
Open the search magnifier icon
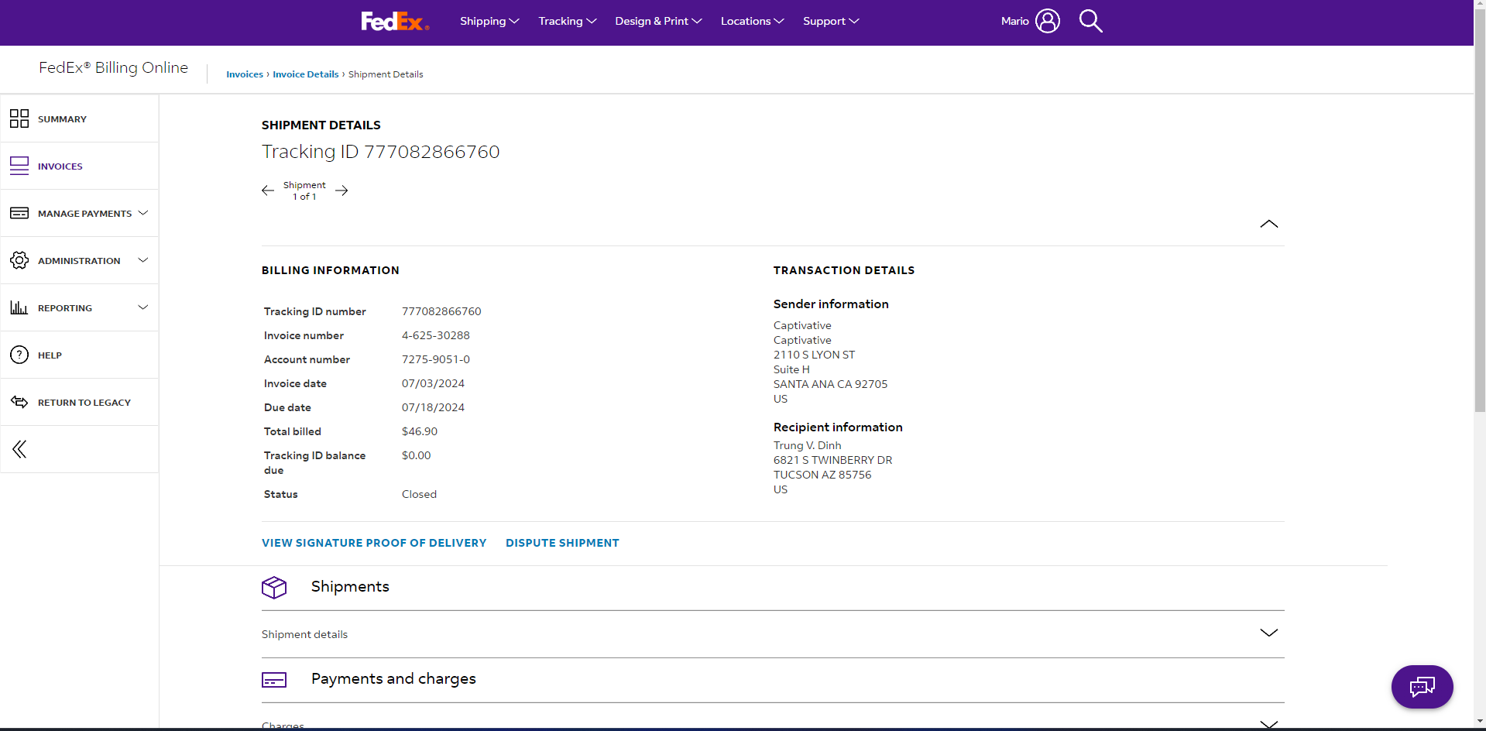1090,21
